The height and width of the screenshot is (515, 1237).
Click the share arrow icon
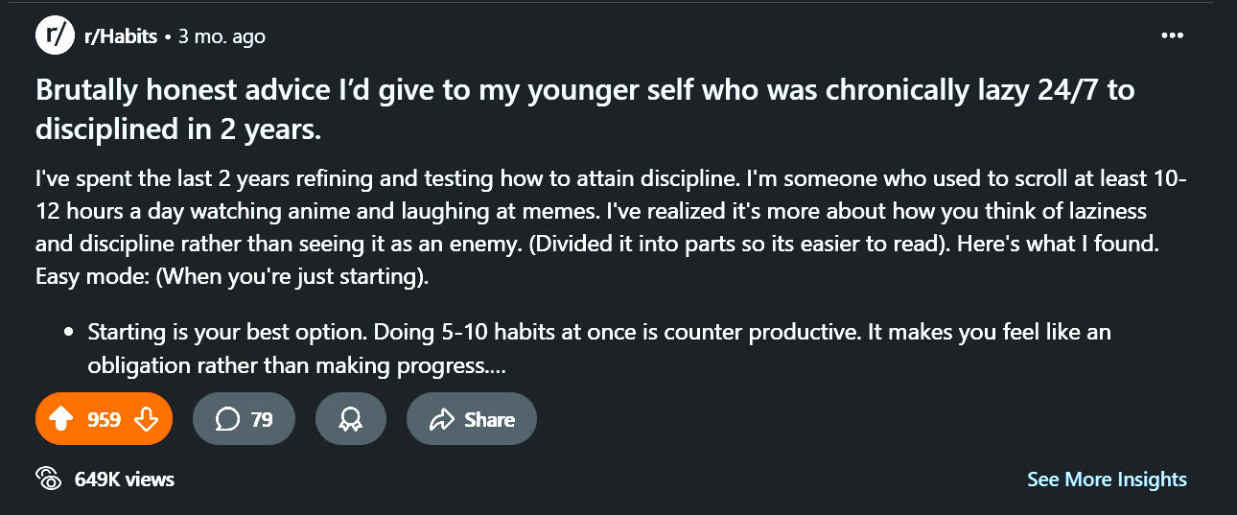[x=442, y=419]
